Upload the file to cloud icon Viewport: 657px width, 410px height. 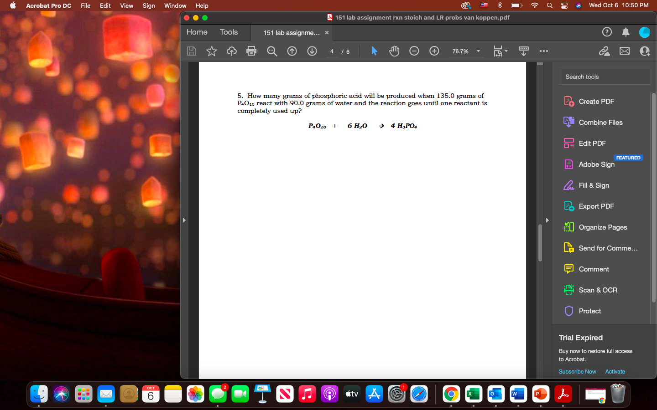click(232, 51)
